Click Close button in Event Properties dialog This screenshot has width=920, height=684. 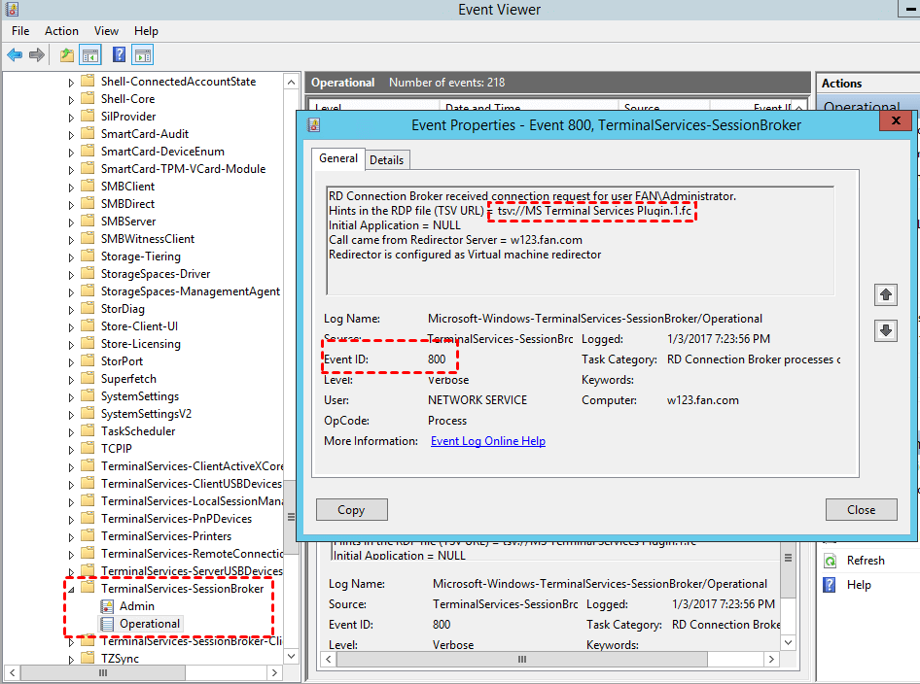pyautogui.click(x=861, y=510)
